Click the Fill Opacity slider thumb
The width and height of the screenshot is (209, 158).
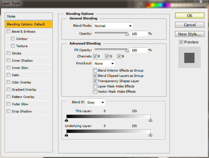coord(127,50)
